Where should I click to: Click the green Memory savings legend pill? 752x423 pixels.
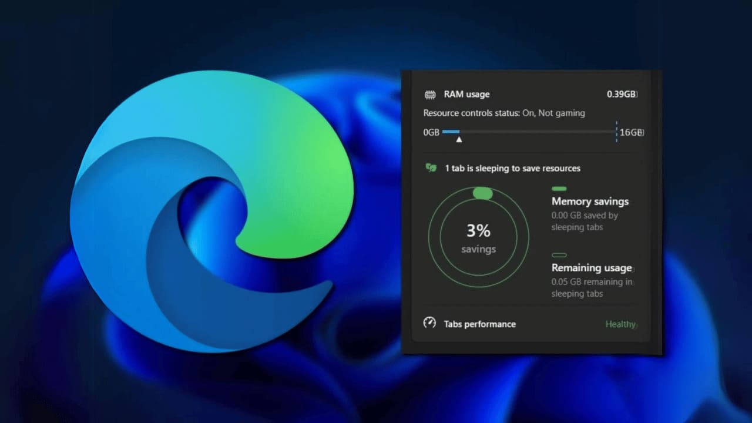point(559,189)
